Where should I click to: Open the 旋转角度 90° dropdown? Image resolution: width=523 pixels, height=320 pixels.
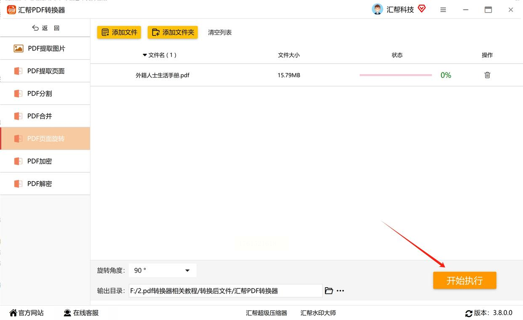tap(163, 270)
